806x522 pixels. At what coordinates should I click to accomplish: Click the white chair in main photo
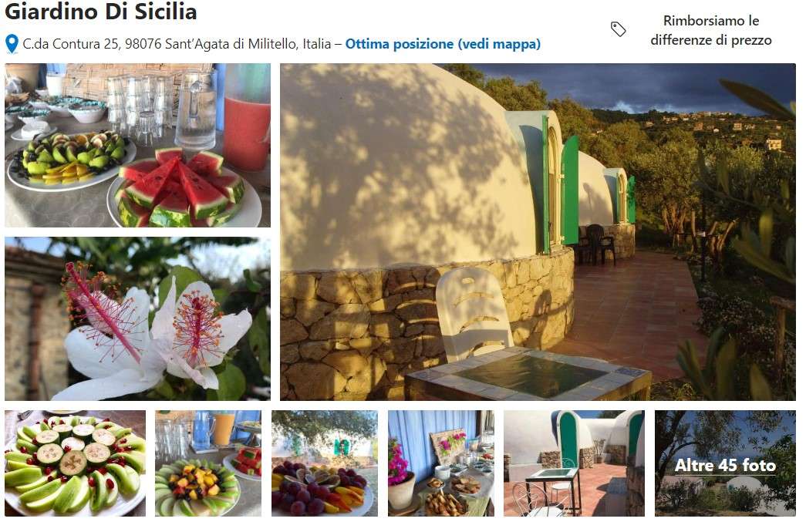coord(474,313)
